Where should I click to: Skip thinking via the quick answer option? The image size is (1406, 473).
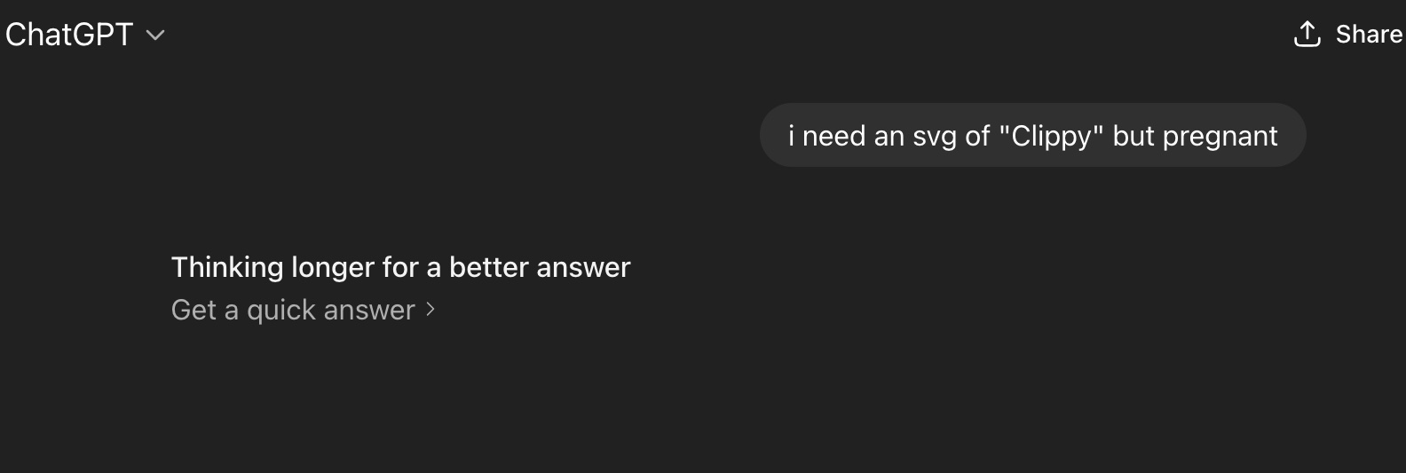(303, 310)
